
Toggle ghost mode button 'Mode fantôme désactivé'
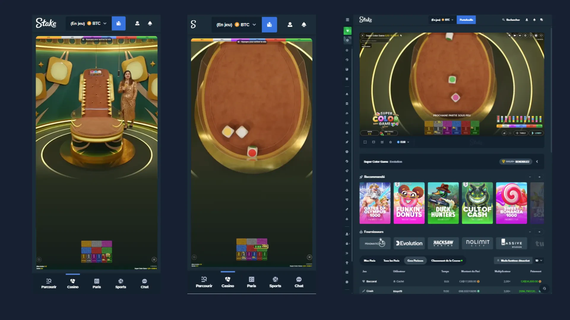512,260
